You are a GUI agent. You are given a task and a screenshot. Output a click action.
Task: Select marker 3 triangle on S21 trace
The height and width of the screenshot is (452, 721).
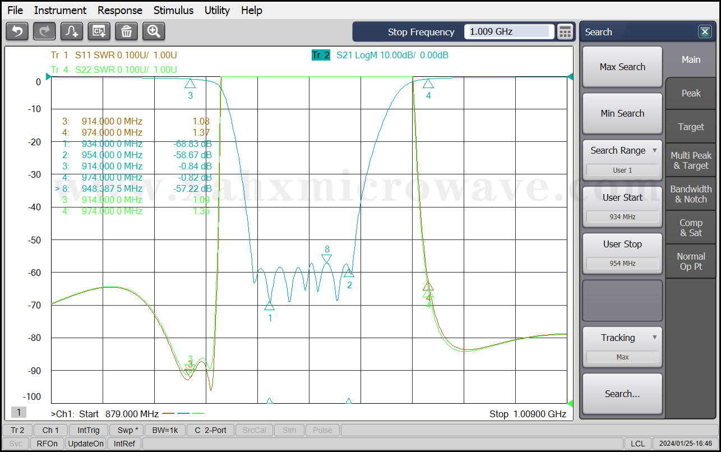190,84
